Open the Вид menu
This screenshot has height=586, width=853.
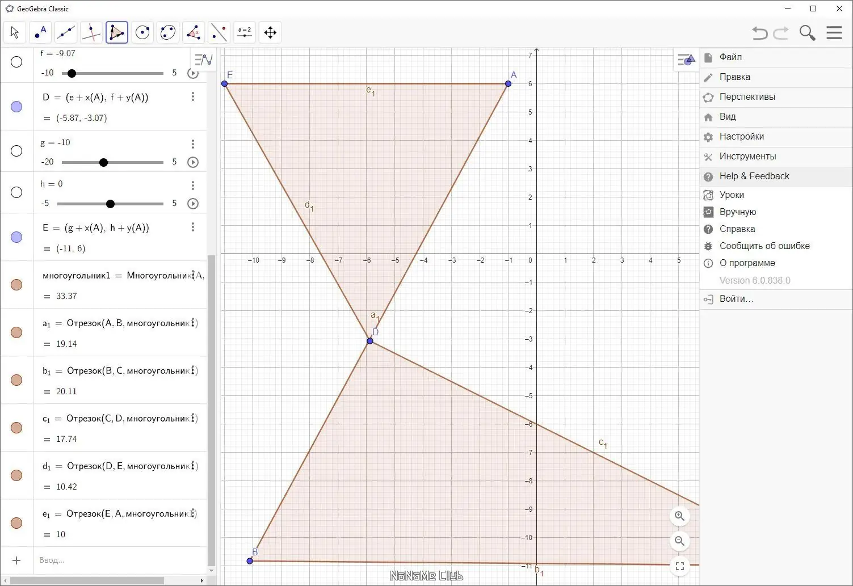pos(776,117)
